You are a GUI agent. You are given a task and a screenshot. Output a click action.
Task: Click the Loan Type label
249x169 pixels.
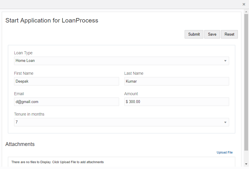(x=23, y=53)
